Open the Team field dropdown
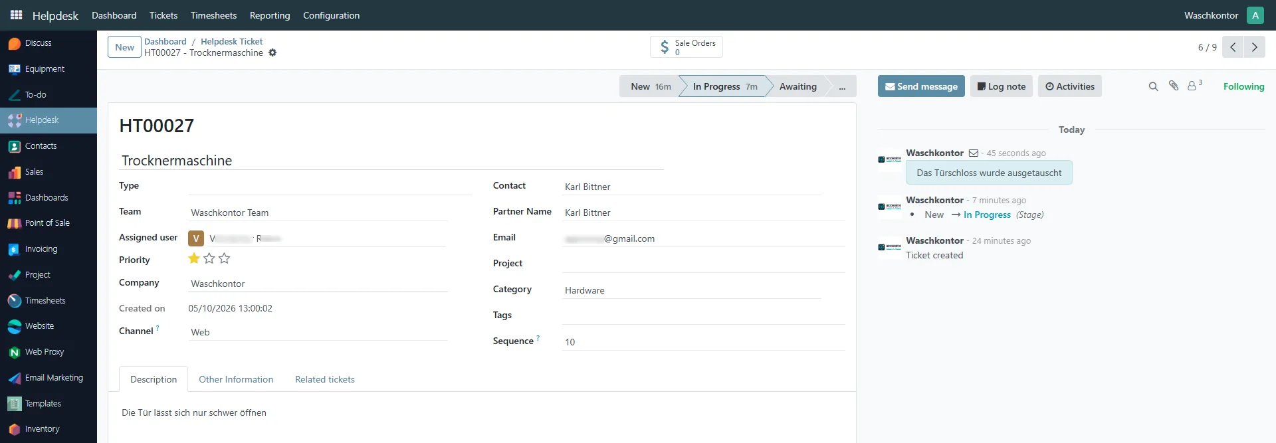1276x443 pixels. [x=318, y=213]
